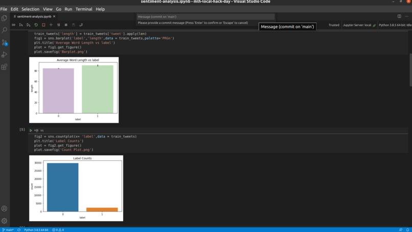Run all notebook cells
Screen dimensions: 412x232
(13, 25)
